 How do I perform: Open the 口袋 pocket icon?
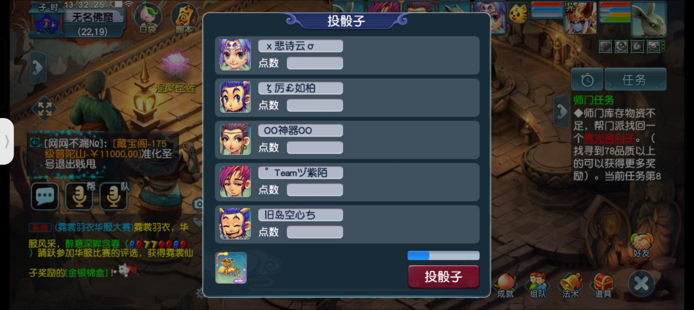148,18
